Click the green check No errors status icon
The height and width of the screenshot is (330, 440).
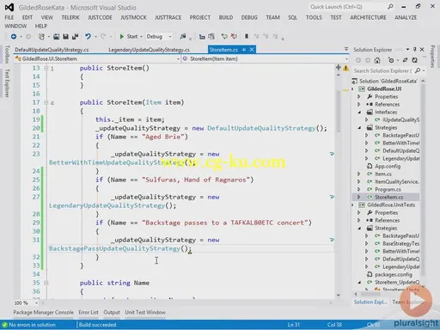(4, 325)
